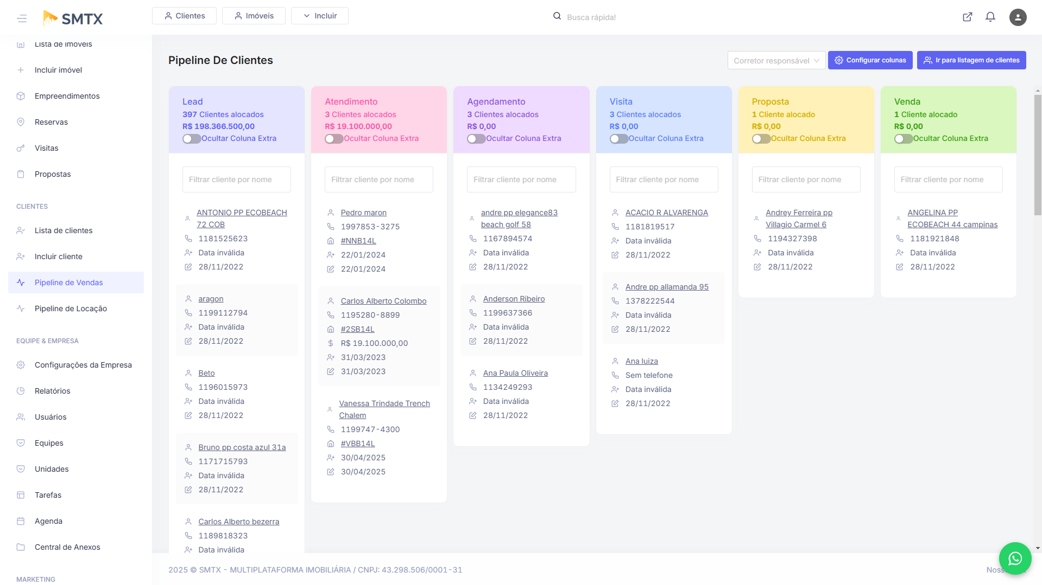Open Central de Anexos in the sidebar
The width and height of the screenshot is (1042, 585).
click(67, 547)
